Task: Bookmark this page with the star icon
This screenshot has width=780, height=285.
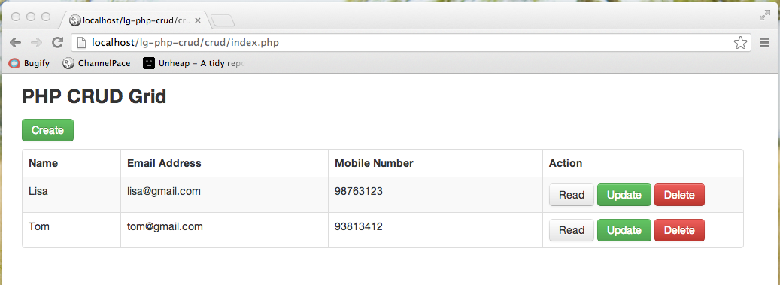Action: coord(740,43)
